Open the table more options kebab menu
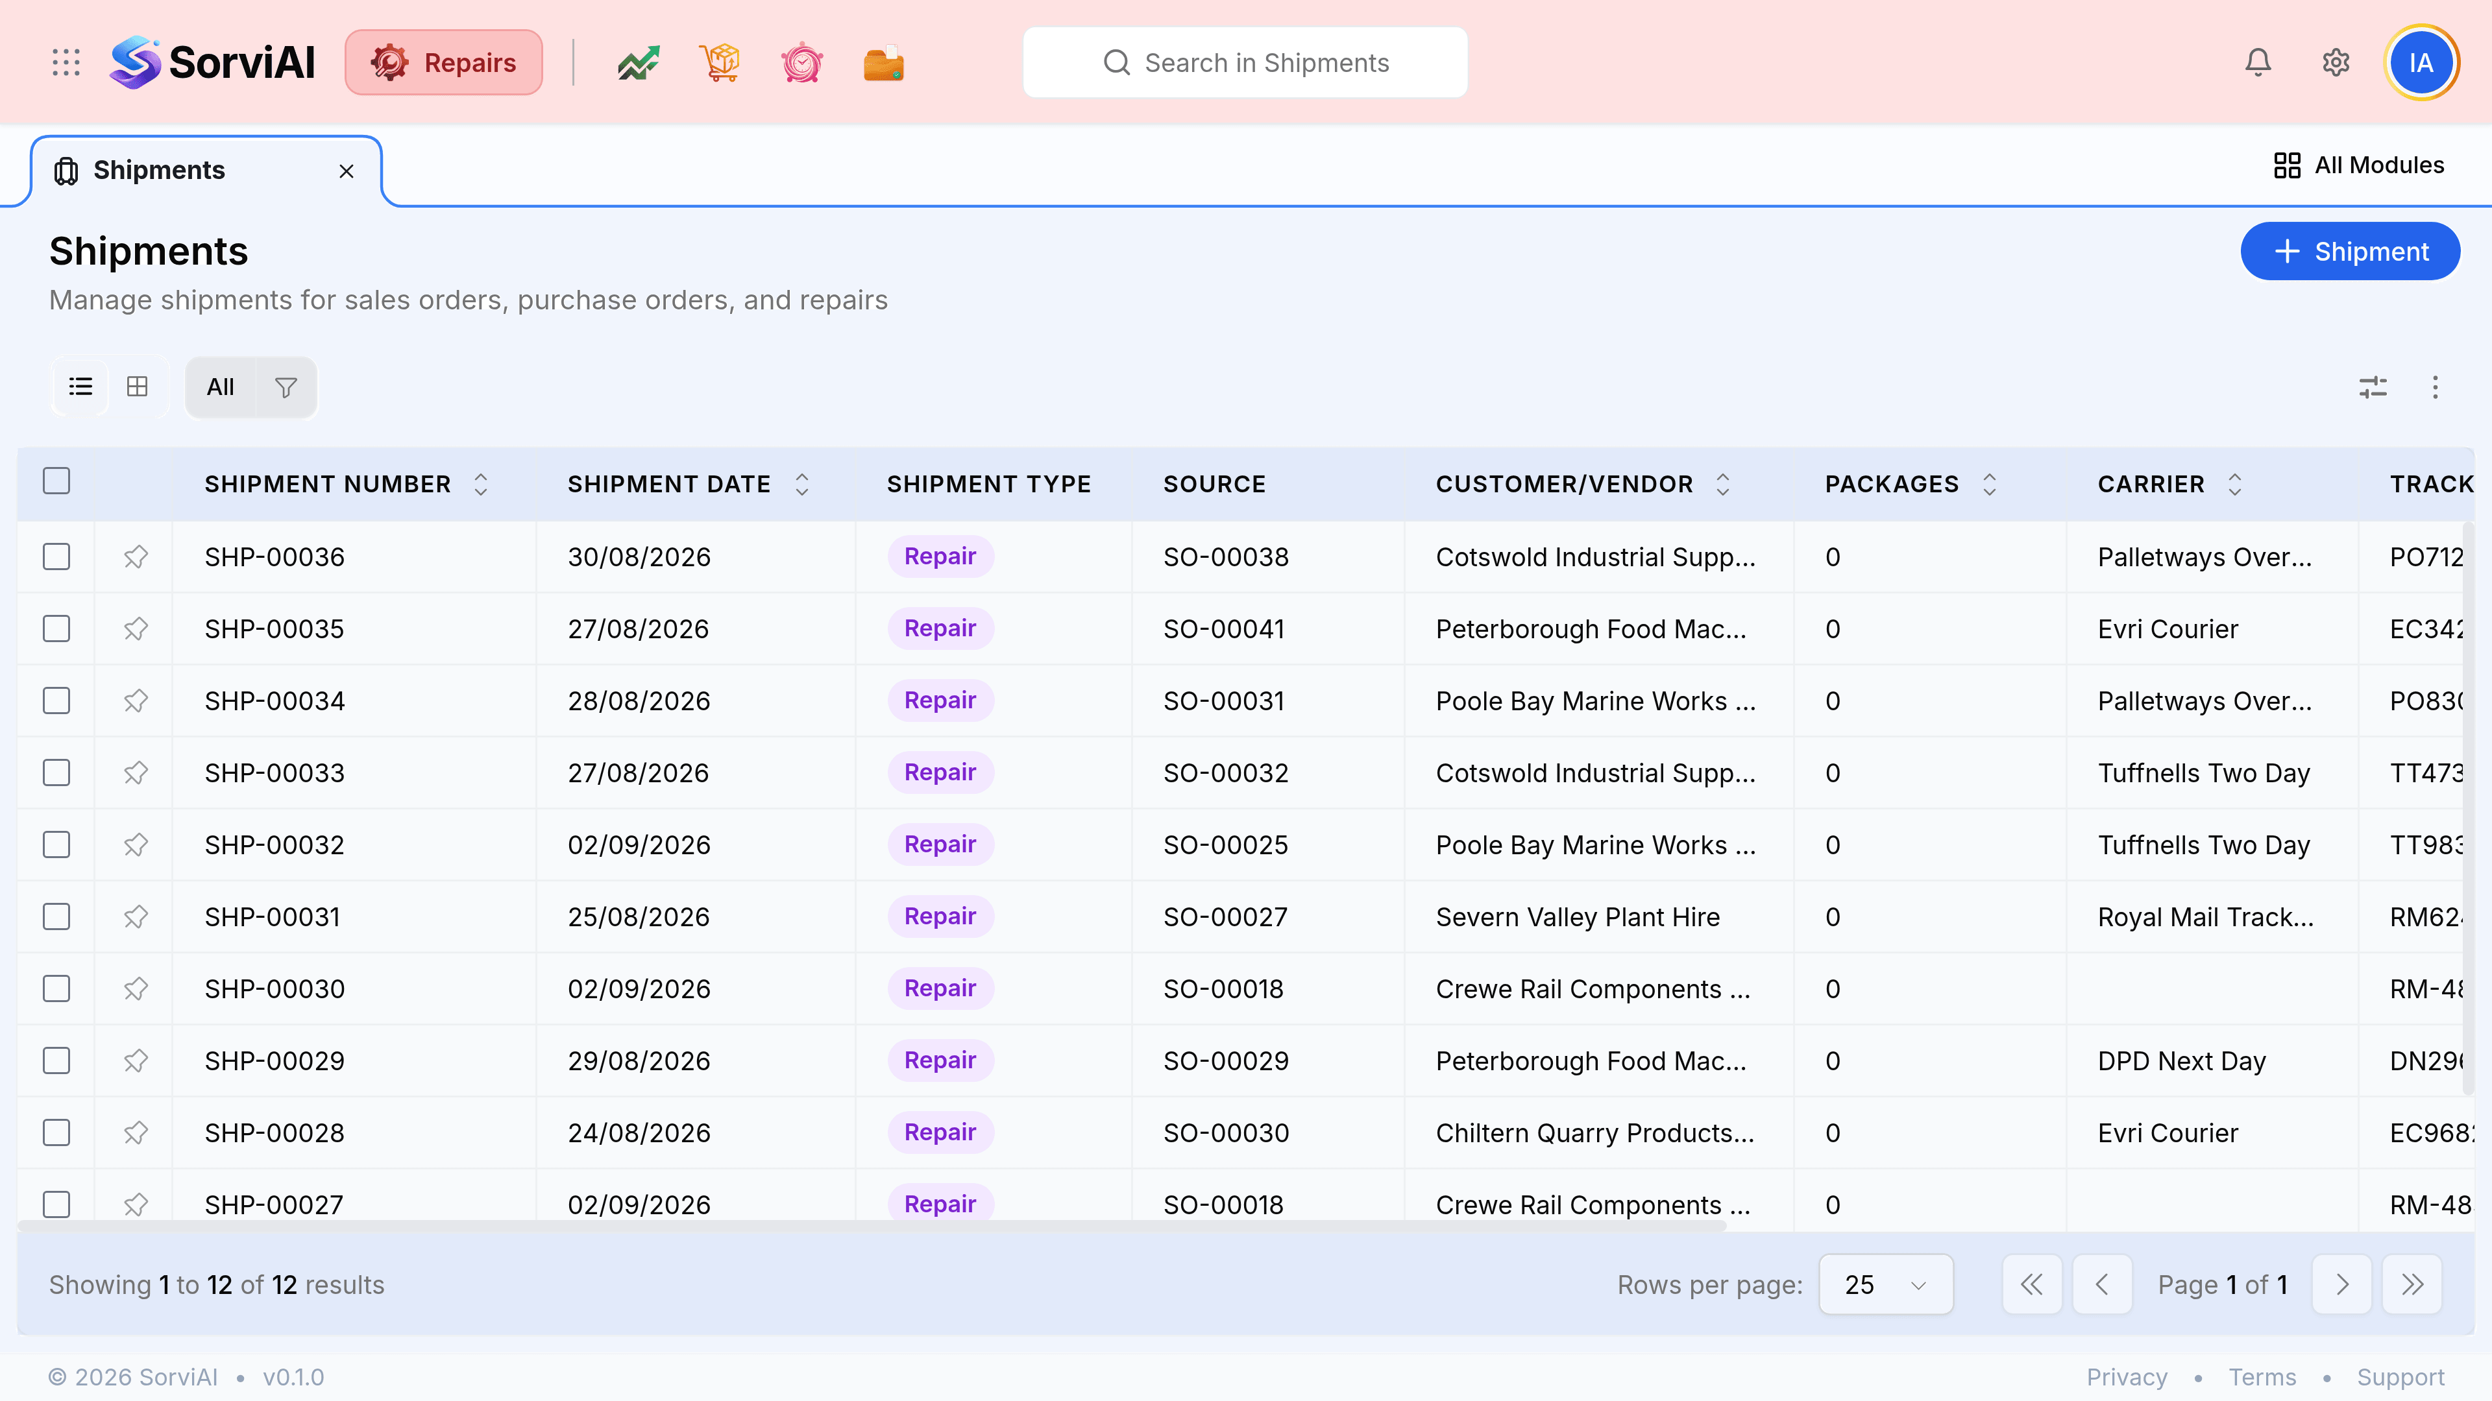Image resolution: width=2492 pixels, height=1401 pixels. [x=2435, y=388]
